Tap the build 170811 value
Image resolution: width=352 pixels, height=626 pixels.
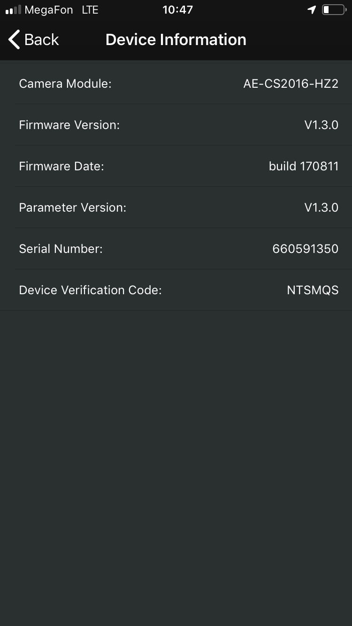point(303,167)
